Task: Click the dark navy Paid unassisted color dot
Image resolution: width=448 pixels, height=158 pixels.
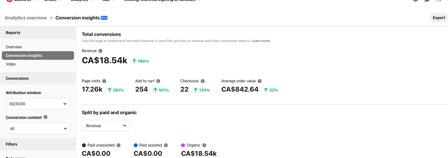Action: pyautogui.click(x=84, y=145)
